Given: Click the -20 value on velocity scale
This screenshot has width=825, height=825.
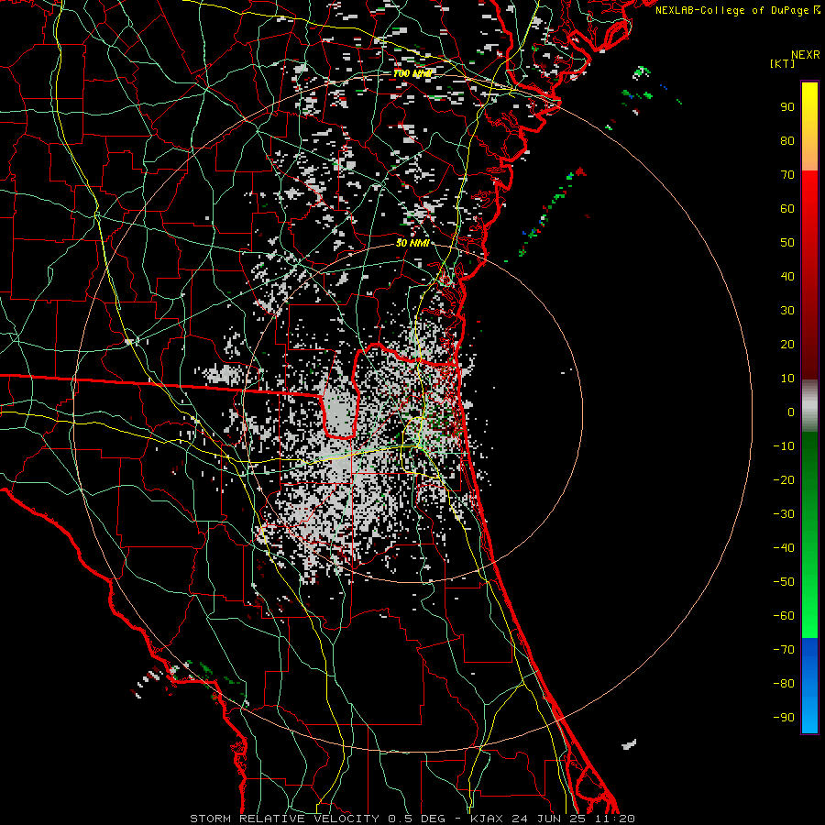Looking at the screenshot, I should click(x=784, y=480).
